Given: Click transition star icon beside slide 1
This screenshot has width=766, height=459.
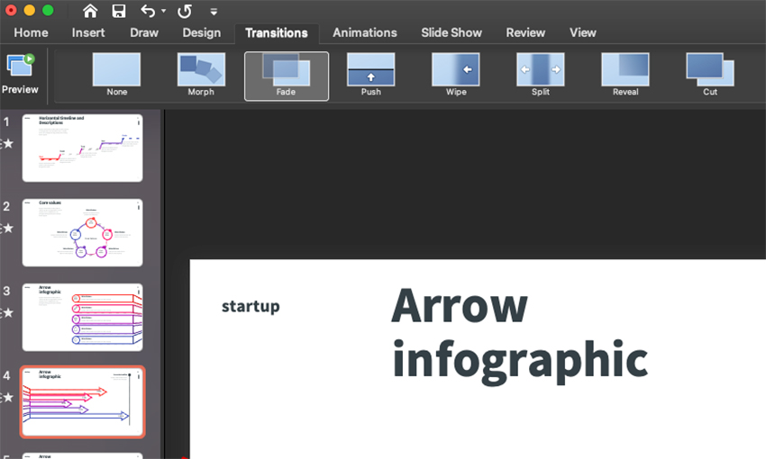Looking at the screenshot, I should click(x=7, y=143).
